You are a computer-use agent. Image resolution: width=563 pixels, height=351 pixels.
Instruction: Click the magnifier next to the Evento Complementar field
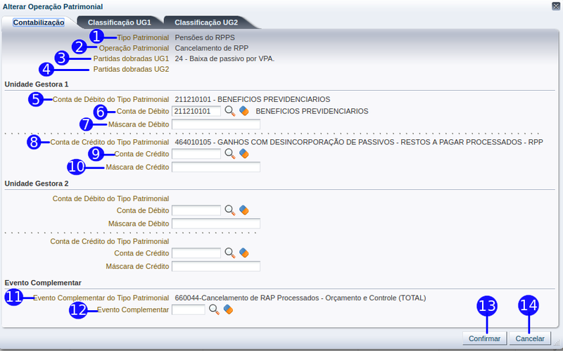(214, 309)
